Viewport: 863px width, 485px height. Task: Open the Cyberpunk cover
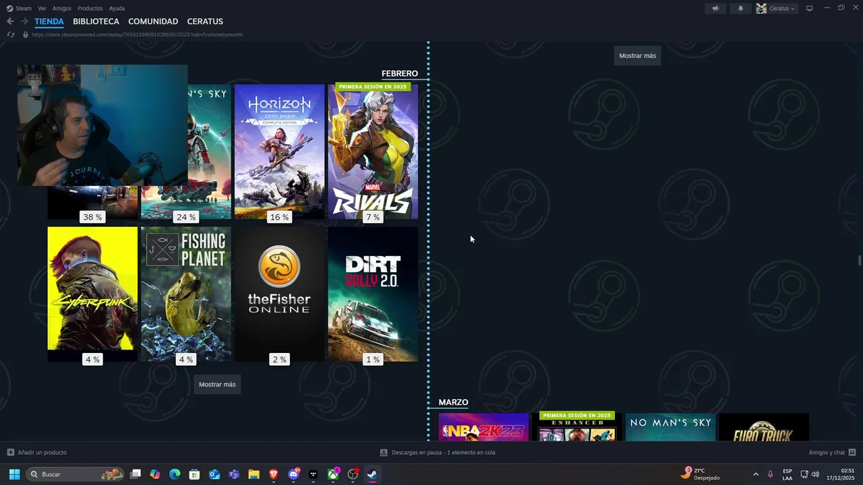pos(92,294)
